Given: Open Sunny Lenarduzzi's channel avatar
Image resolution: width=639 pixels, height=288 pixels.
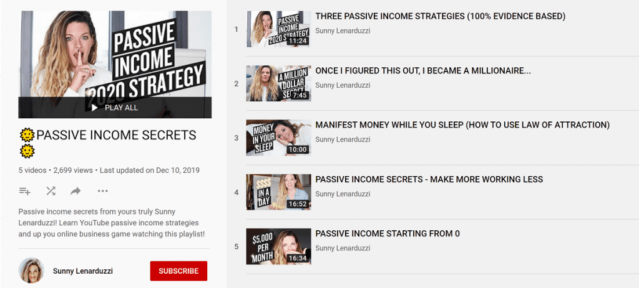Looking at the screenshot, I should tap(31, 270).
